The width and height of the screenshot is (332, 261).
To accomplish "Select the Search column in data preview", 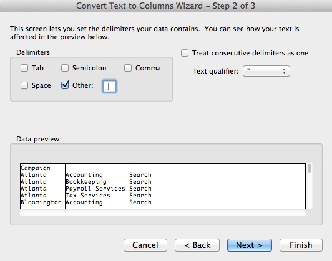I will coord(217,186).
